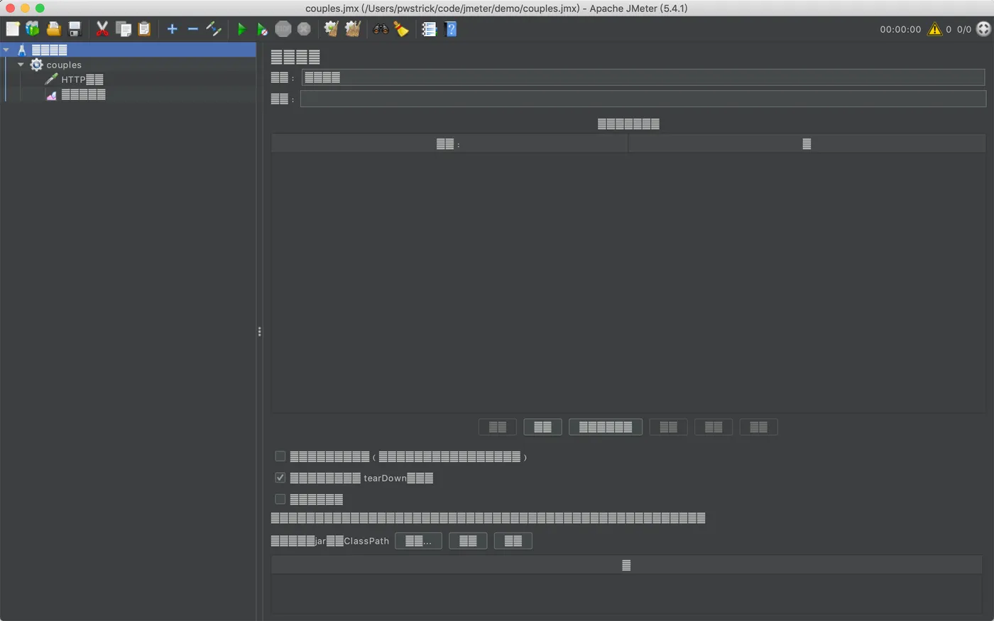Click the Copy toolbar icon
The height and width of the screenshot is (621, 994).
(124, 29)
